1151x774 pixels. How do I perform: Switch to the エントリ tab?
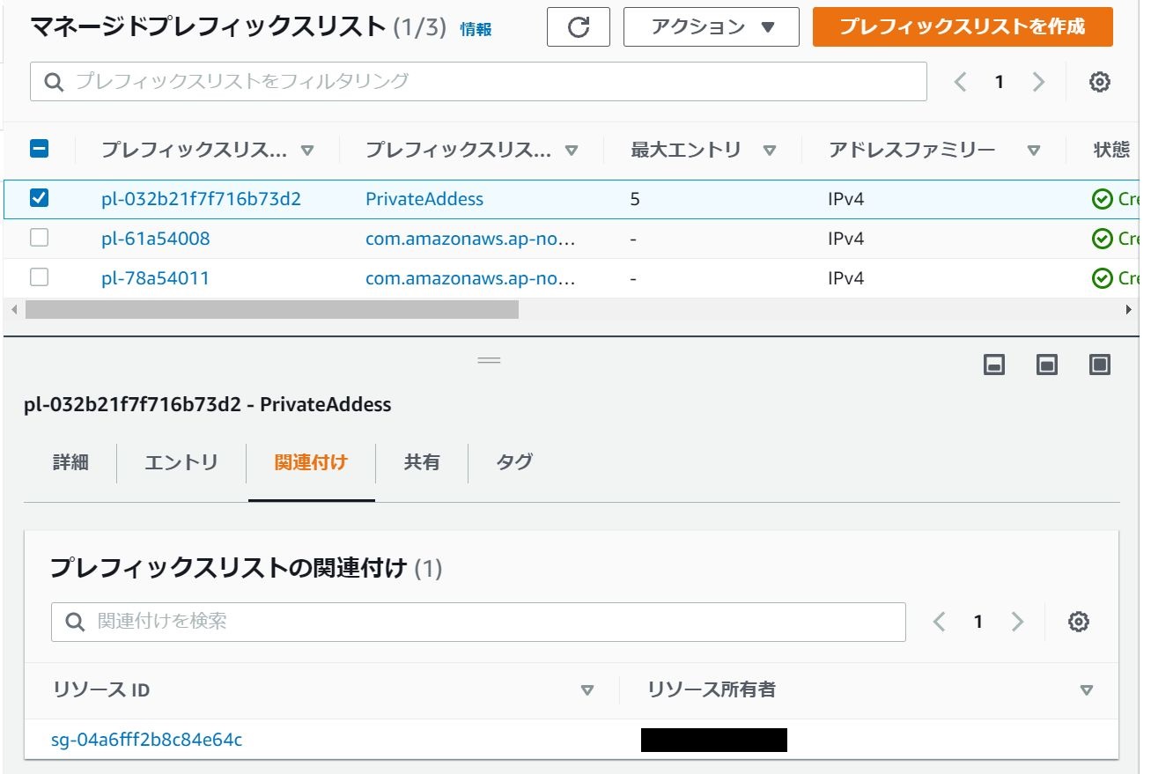(181, 462)
